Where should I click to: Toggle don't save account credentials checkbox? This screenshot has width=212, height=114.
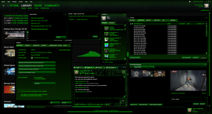(19, 91)
